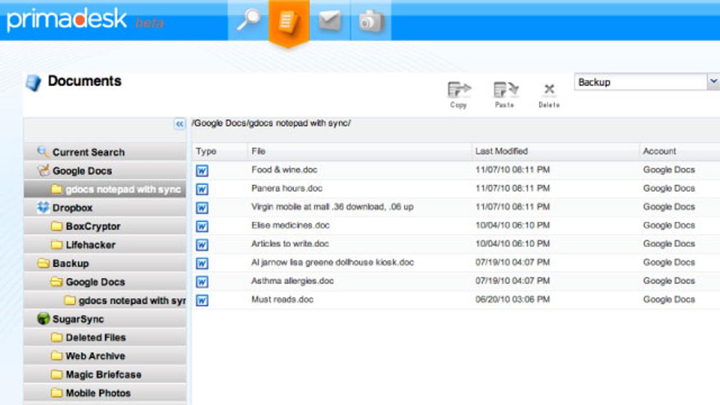Viewport: 720px width, 405px height.
Task: Open Panera hours.doc file
Action: (287, 188)
